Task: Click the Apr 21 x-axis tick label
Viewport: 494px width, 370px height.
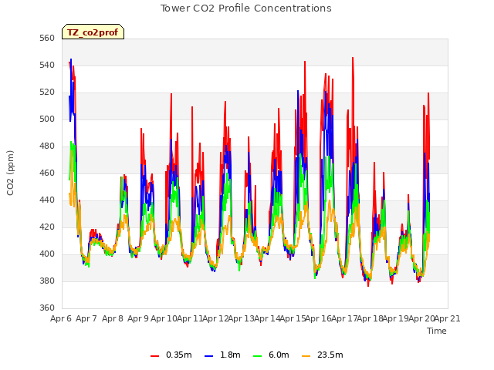Action: (448, 318)
